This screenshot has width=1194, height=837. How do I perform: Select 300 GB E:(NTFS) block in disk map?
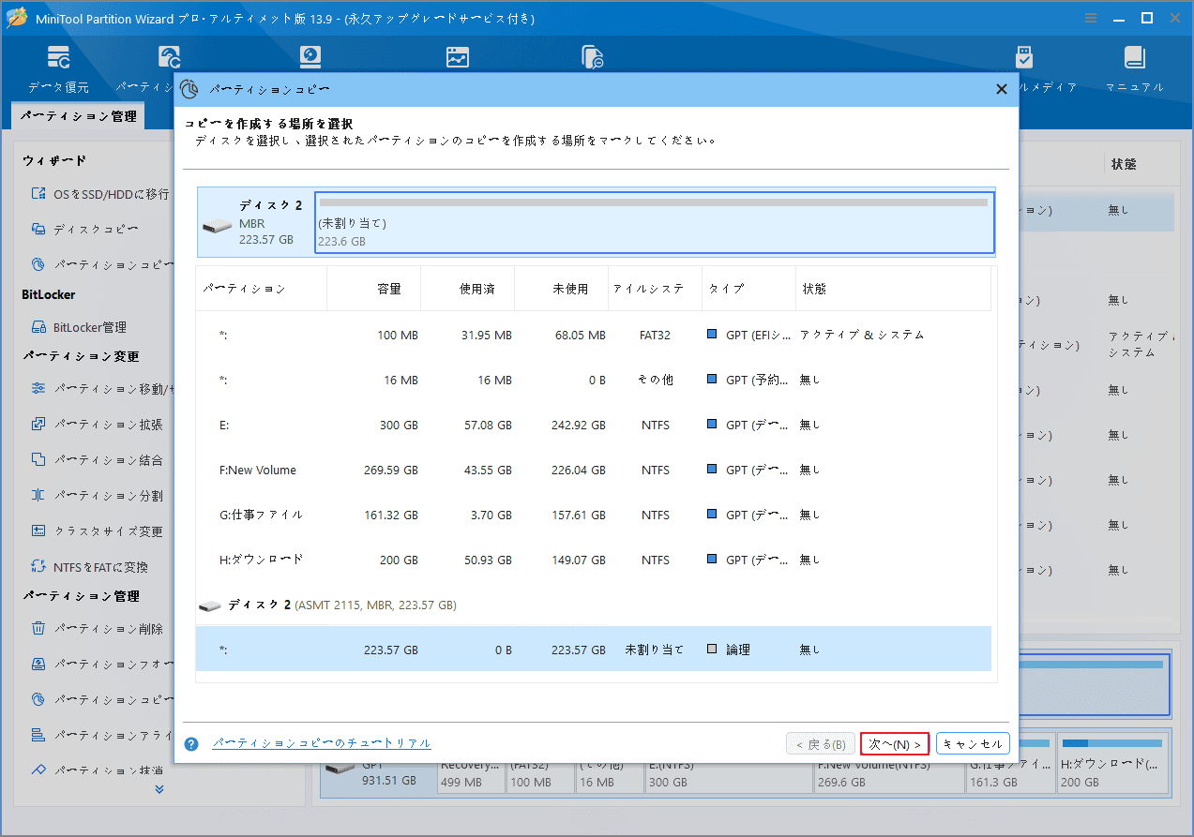click(x=727, y=775)
